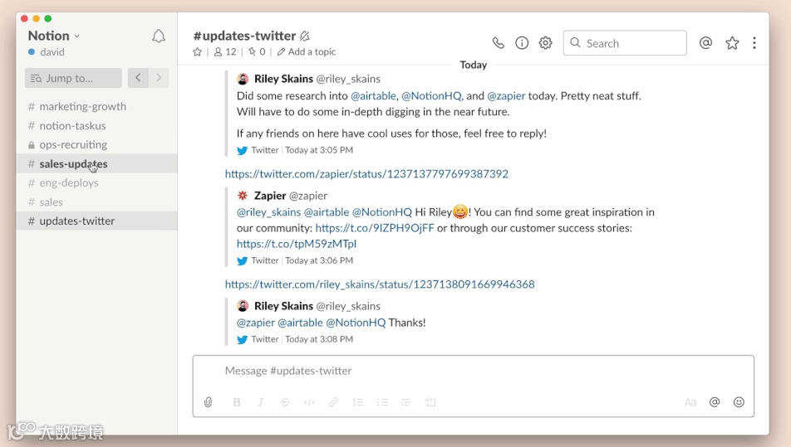Click @NotionHQ mention in first tweet
Image resolution: width=791 pixels, height=447 pixels.
click(431, 95)
